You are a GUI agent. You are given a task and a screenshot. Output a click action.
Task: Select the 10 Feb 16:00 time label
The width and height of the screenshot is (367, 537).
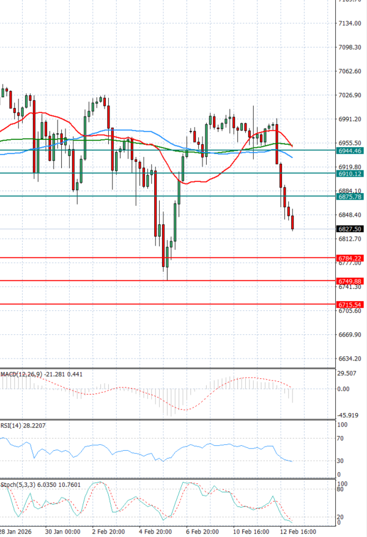pos(251,532)
